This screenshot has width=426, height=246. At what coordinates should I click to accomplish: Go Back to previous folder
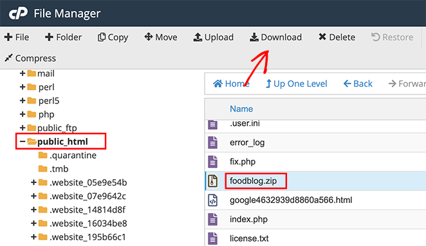[358, 83]
